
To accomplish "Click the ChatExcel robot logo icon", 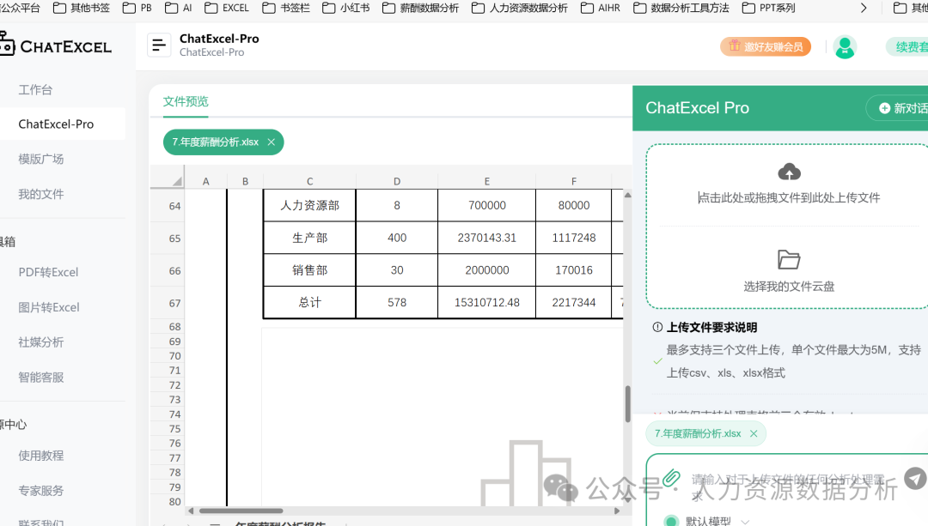I will 7,45.
